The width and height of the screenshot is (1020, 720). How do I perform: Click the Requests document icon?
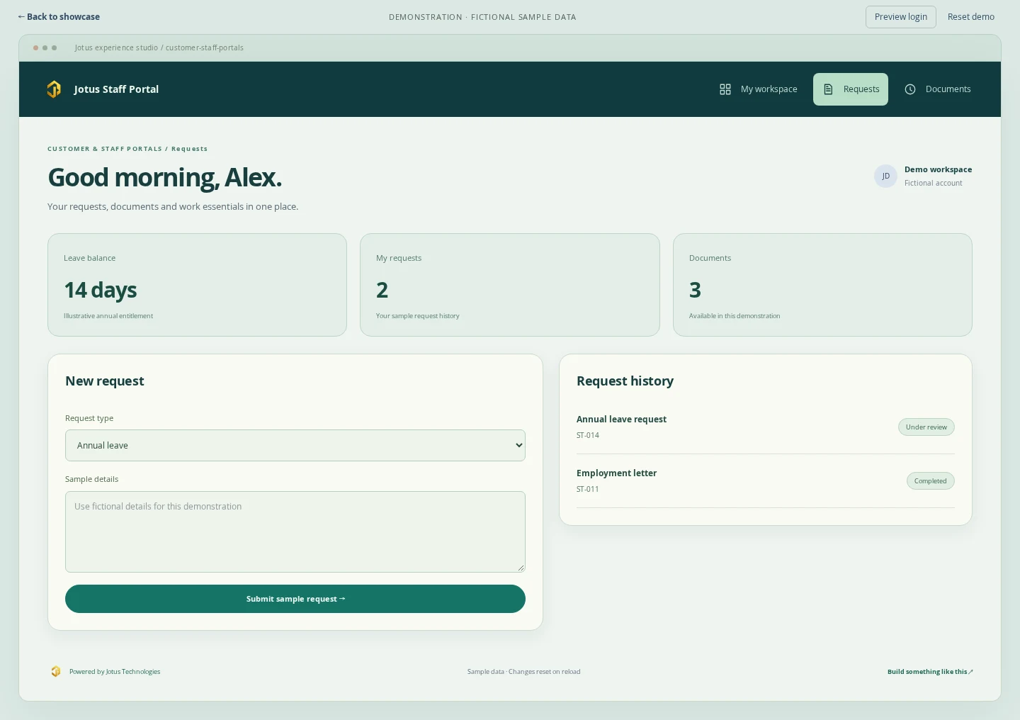[828, 89]
